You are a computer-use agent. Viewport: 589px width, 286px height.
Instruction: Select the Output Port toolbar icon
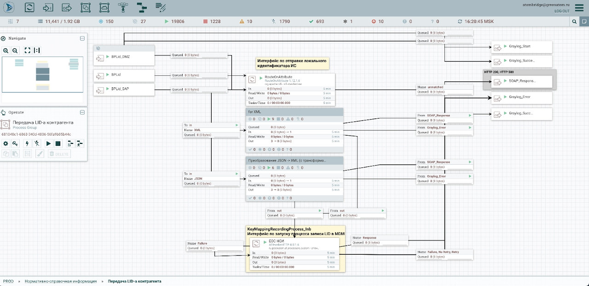67,7
